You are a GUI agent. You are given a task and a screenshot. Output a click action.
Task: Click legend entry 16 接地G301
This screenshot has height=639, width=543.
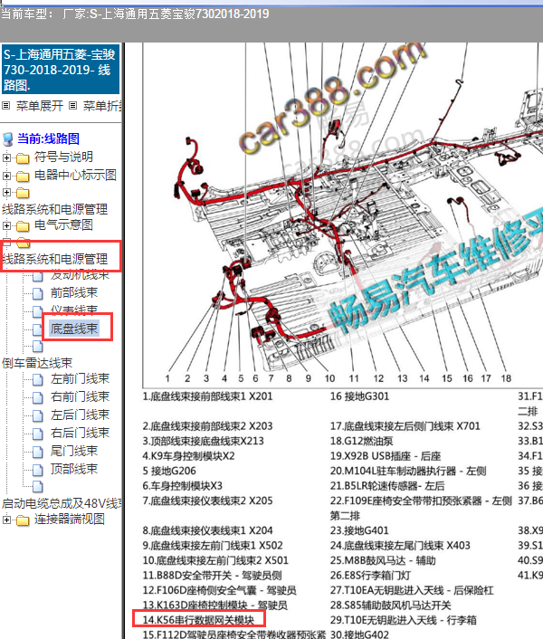tap(359, 396)
